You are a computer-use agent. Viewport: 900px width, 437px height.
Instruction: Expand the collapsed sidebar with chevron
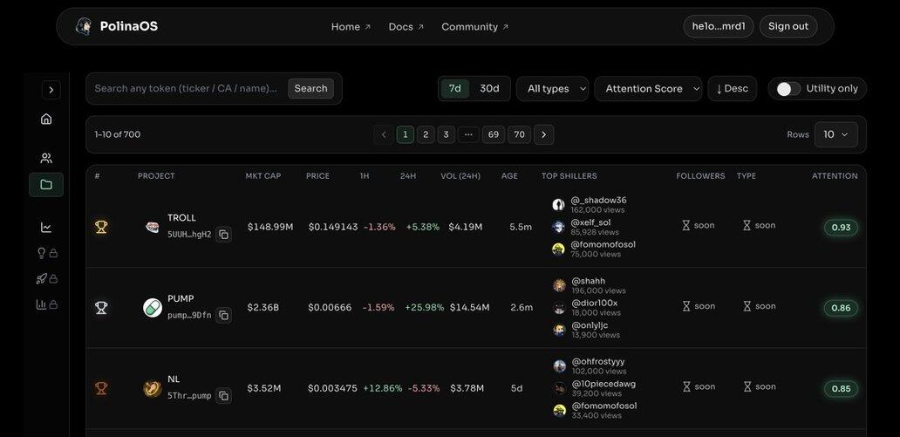point(51,90)
